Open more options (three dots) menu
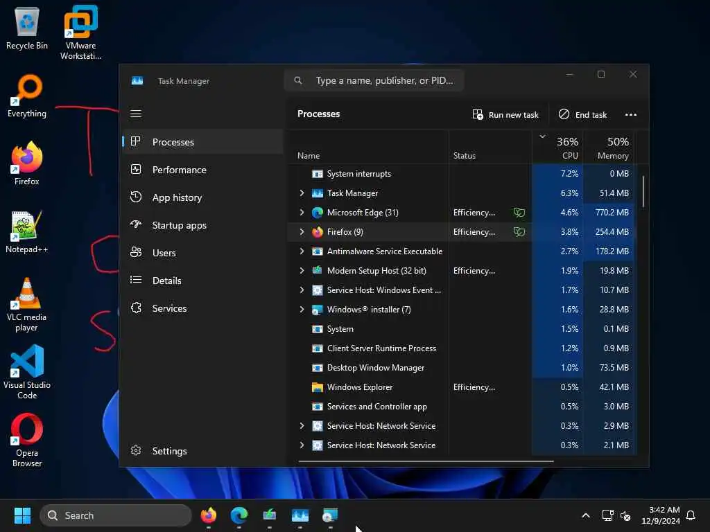Image resolution: width=710 pixels, height=532 pixels. pyautogui.click(x=631, y=115)
